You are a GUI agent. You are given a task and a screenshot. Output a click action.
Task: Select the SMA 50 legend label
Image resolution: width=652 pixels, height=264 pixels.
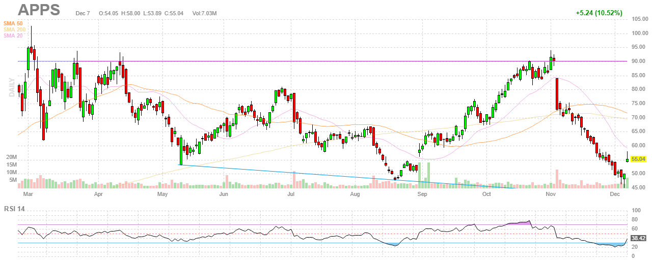coord(13,23)
